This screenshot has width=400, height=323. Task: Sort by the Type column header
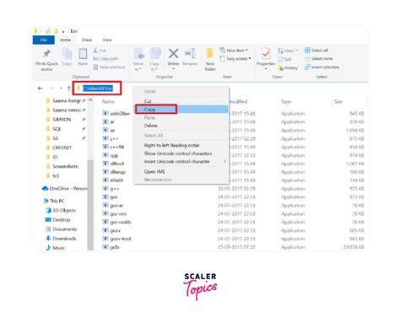pyautogui.click(x=286, y=101)
